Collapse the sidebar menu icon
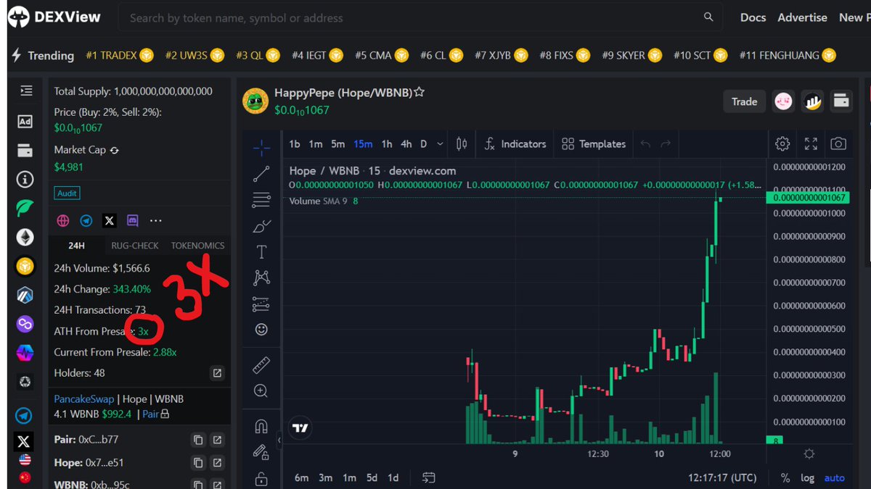Viewport: 871px width, 489px height. (x=26, y=91)
